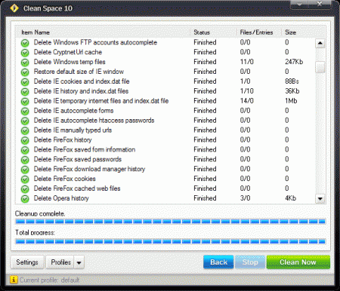
Task: Click the Cleanup complete progress bar
Action: [170, 222]
